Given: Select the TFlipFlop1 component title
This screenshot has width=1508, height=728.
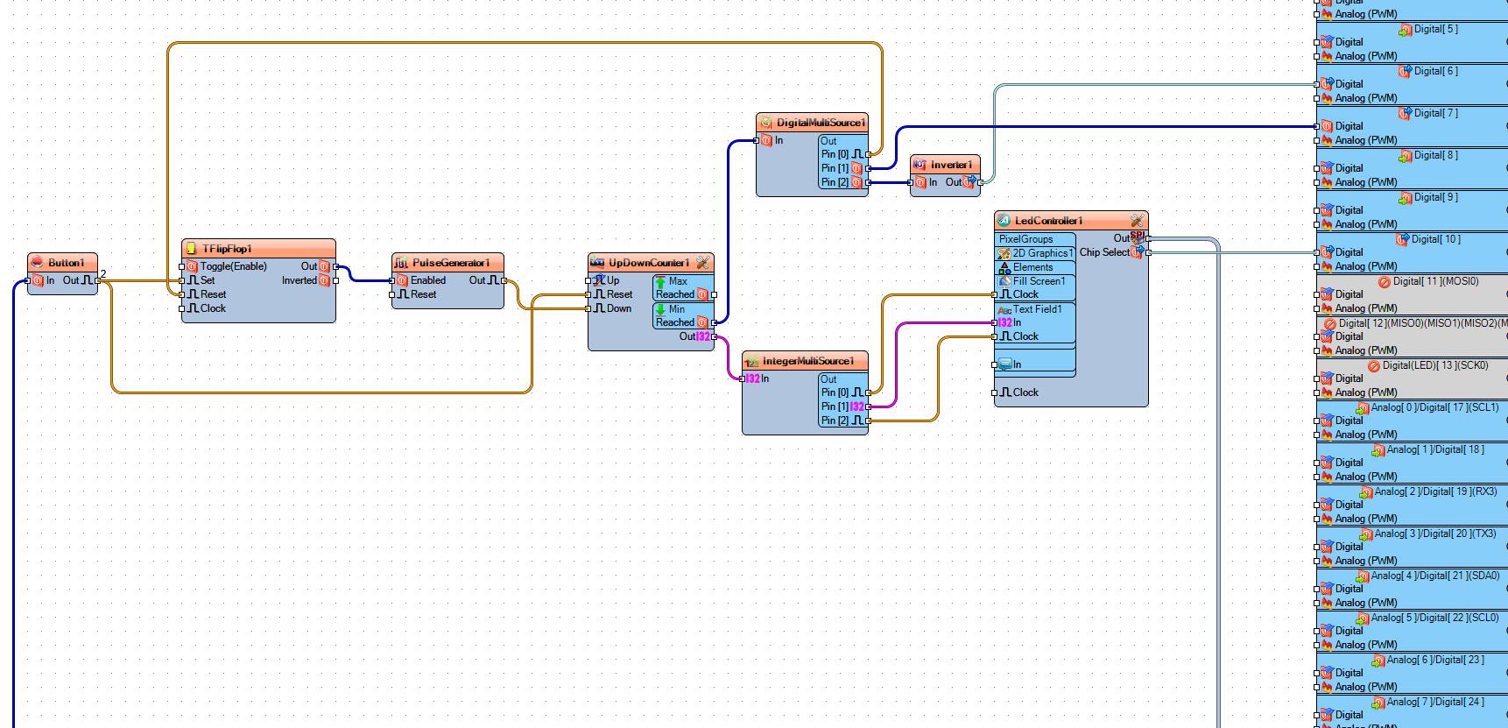Looking at the screenshot, I should click(227, 249).
